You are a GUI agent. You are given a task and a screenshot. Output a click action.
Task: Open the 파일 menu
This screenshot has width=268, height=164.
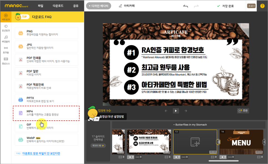tap(41, 6)
